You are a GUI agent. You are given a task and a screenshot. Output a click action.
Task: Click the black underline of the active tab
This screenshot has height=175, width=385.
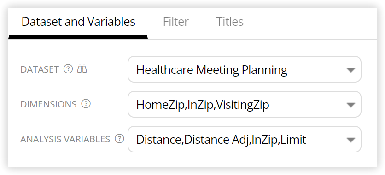pyautogui.click(x=78, y=37)
